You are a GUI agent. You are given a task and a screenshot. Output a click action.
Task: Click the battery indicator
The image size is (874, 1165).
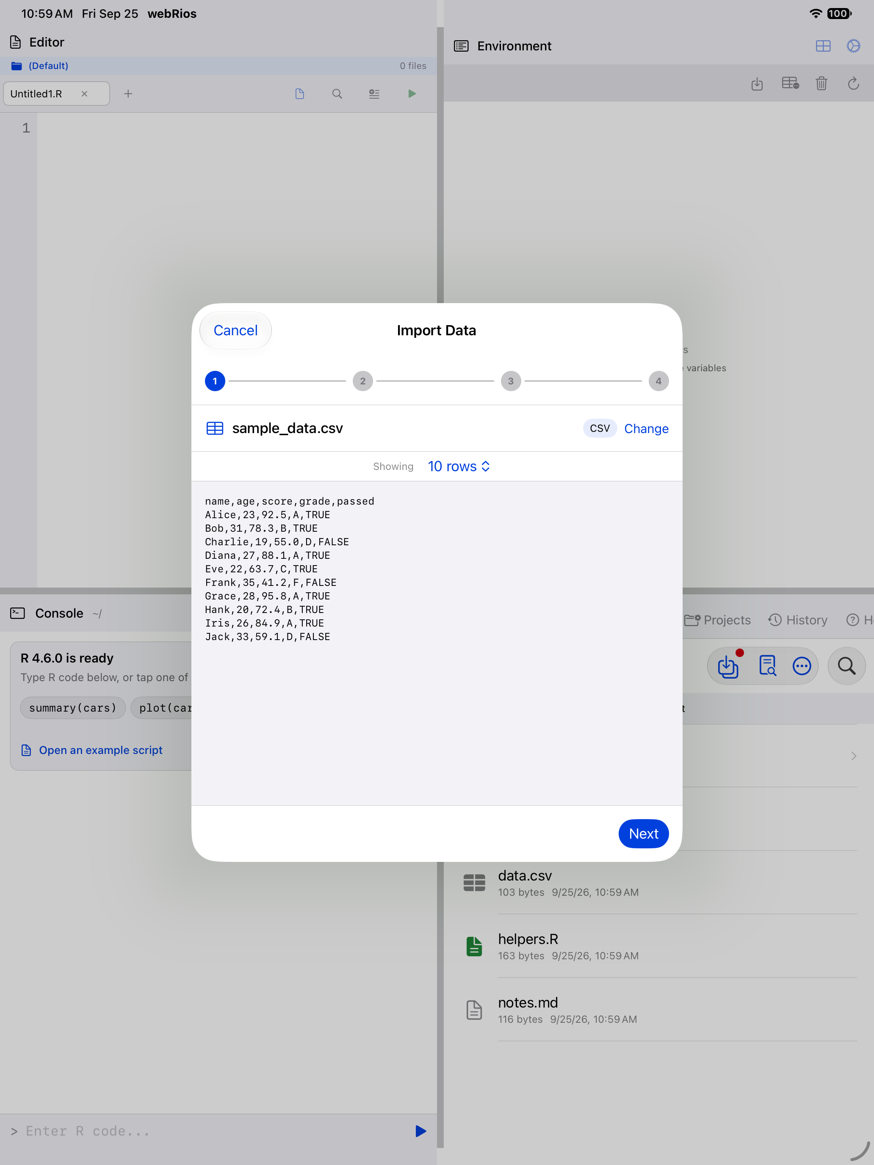839,14
